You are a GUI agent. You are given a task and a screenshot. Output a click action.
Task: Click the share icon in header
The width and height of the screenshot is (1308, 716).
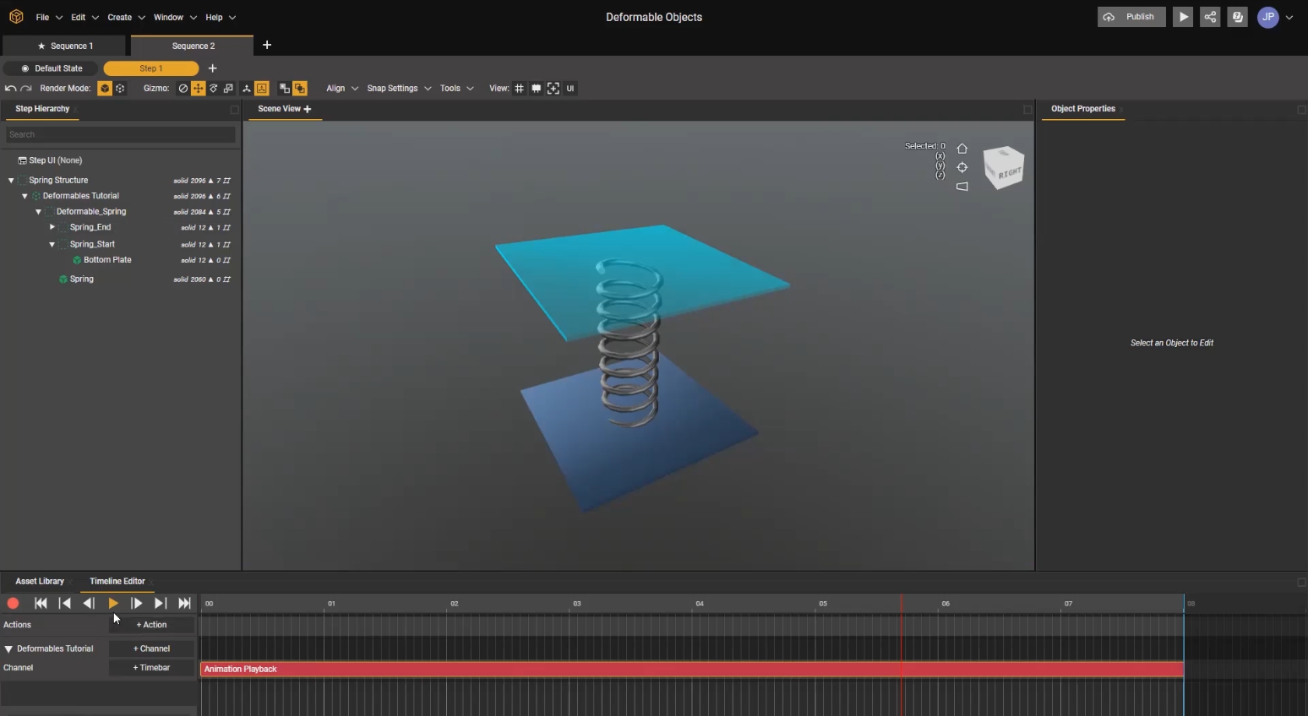click(x=1210, y=17)
